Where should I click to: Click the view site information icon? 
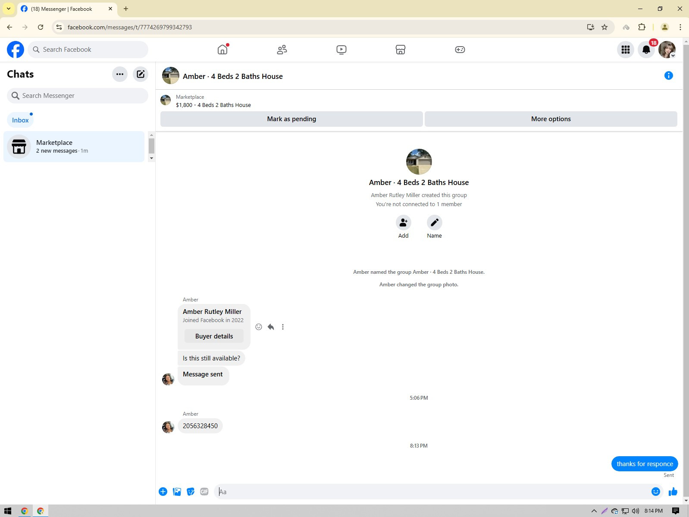[59, 27]
